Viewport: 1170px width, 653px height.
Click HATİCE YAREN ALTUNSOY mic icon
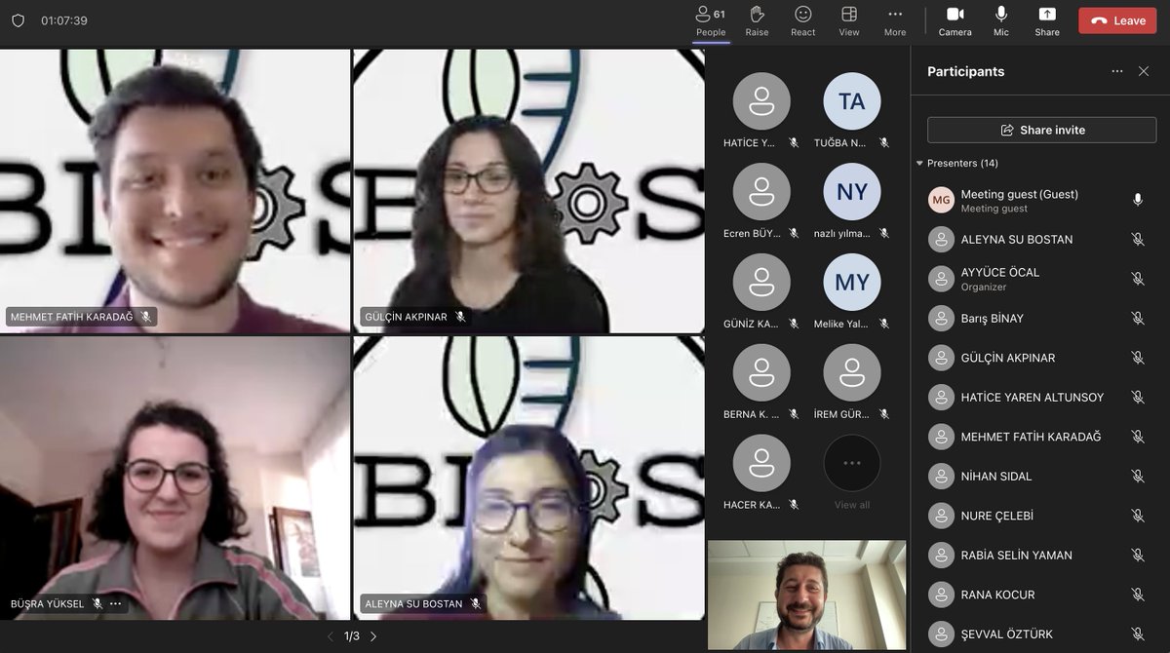(x=1137, y=397)
